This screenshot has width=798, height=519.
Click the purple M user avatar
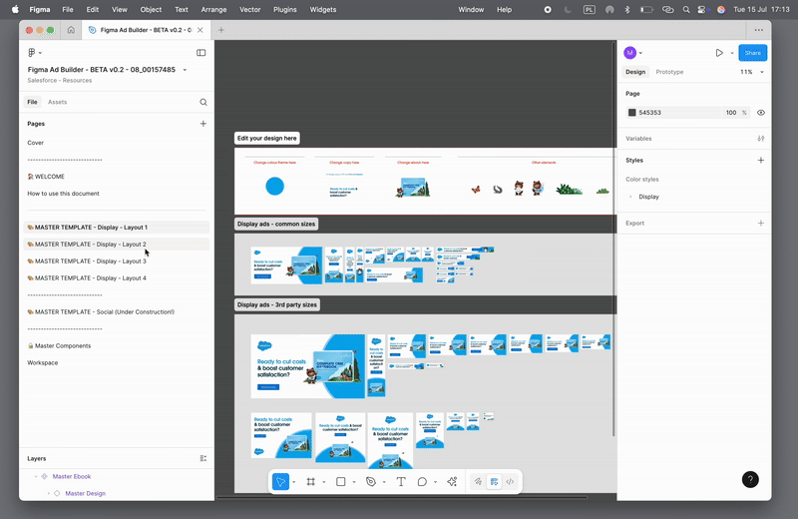(630, 53)
